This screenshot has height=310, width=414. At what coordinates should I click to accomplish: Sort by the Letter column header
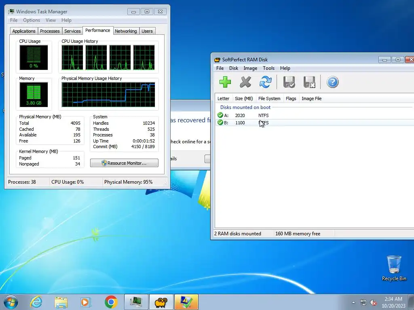click(x=223, y=98)
